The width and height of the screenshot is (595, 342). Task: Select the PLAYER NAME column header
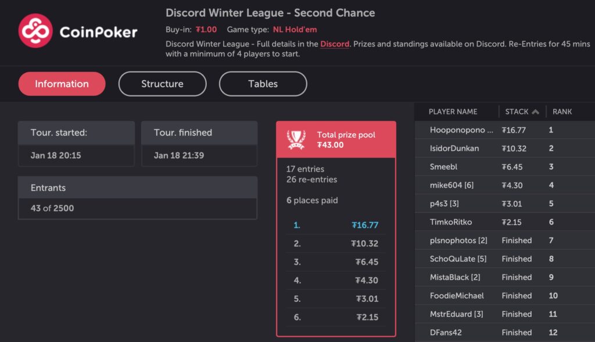click(452, 111)
